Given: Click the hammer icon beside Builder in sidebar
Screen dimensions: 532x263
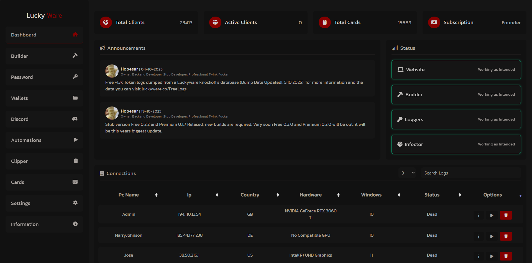Looking at the screenshot, I should point(75,56).
